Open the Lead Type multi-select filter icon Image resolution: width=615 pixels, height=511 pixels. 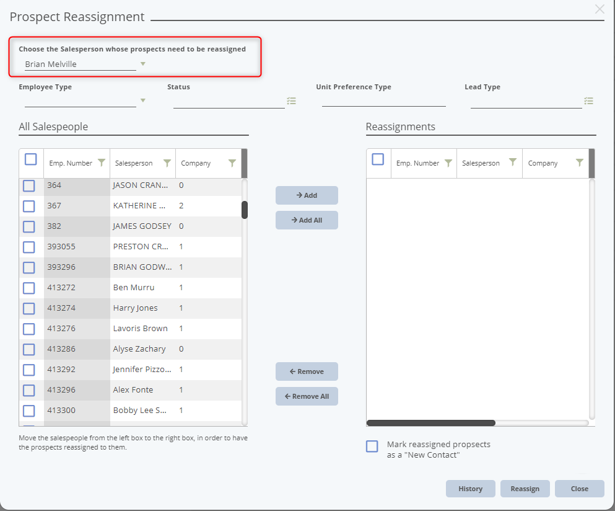pyautogui.click(x=588, y=100)
